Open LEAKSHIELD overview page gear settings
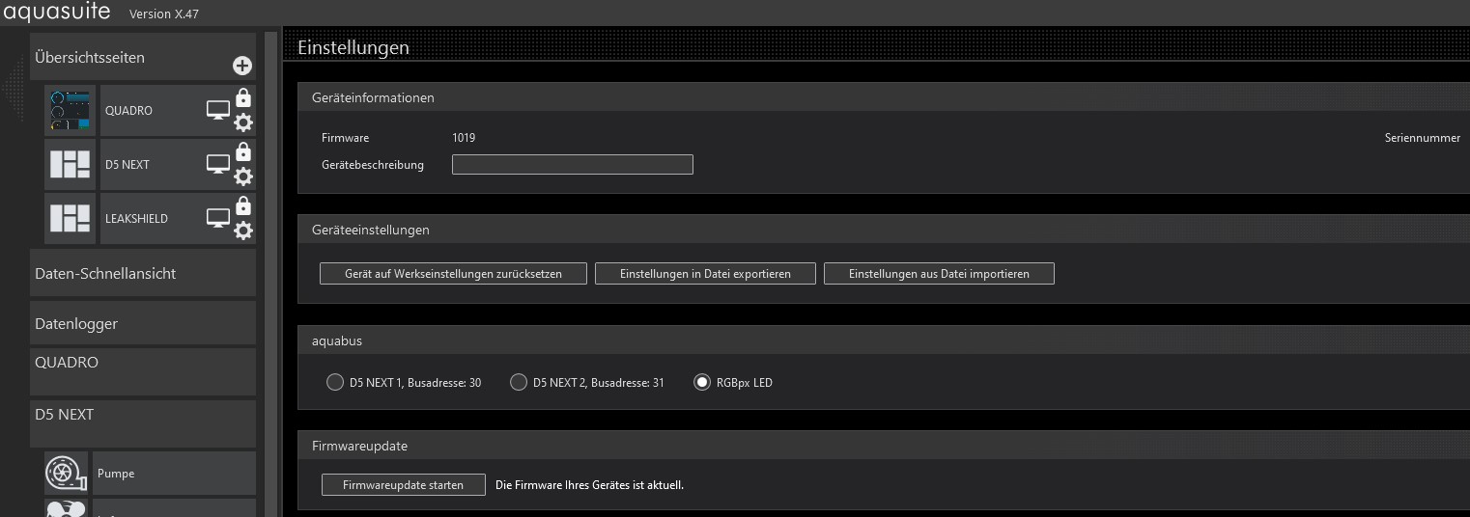The image size is (1470, 517). [243, 231]
